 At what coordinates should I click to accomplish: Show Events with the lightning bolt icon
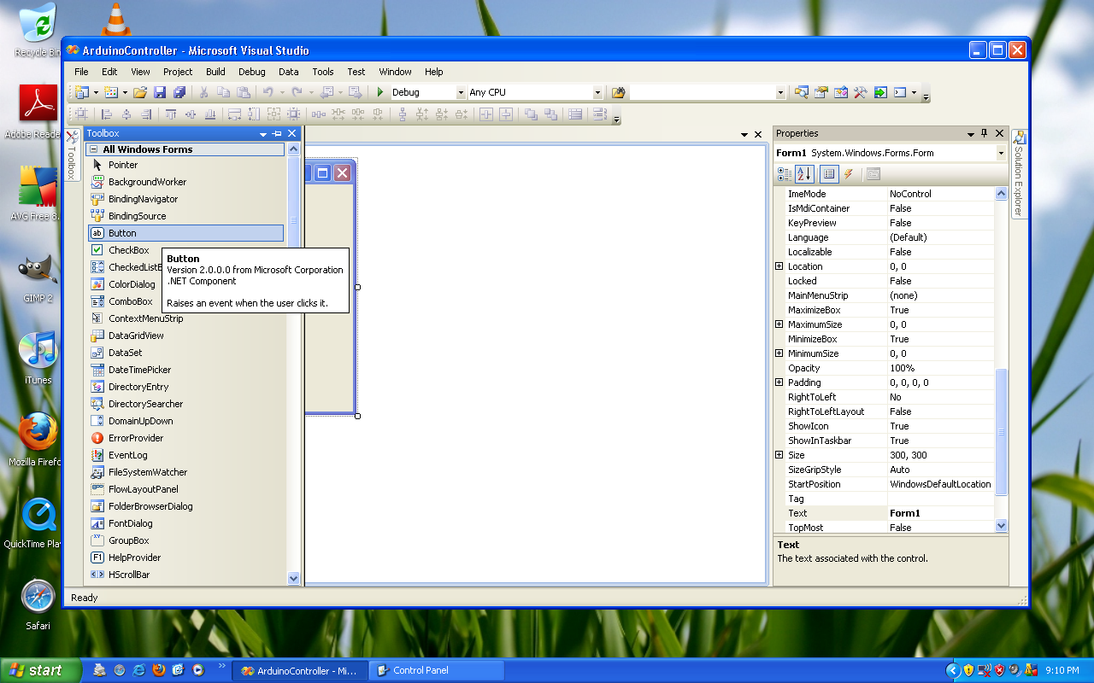tap(849, 174)
